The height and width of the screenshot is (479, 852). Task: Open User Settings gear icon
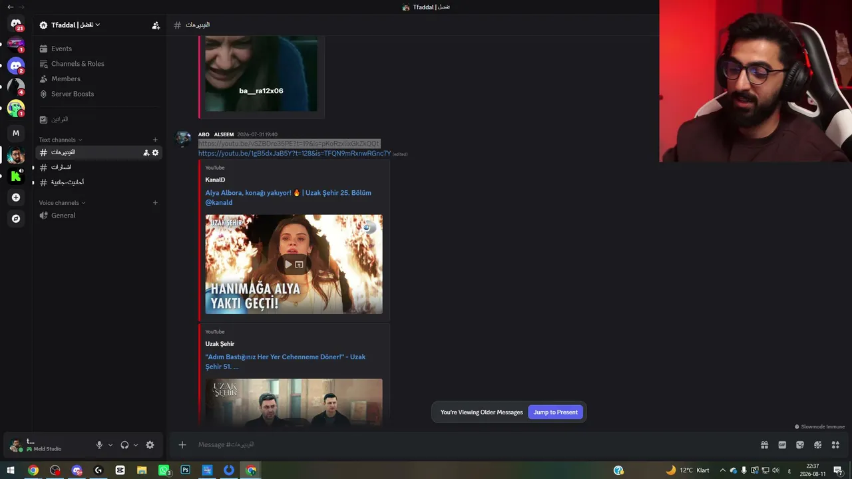150,445
